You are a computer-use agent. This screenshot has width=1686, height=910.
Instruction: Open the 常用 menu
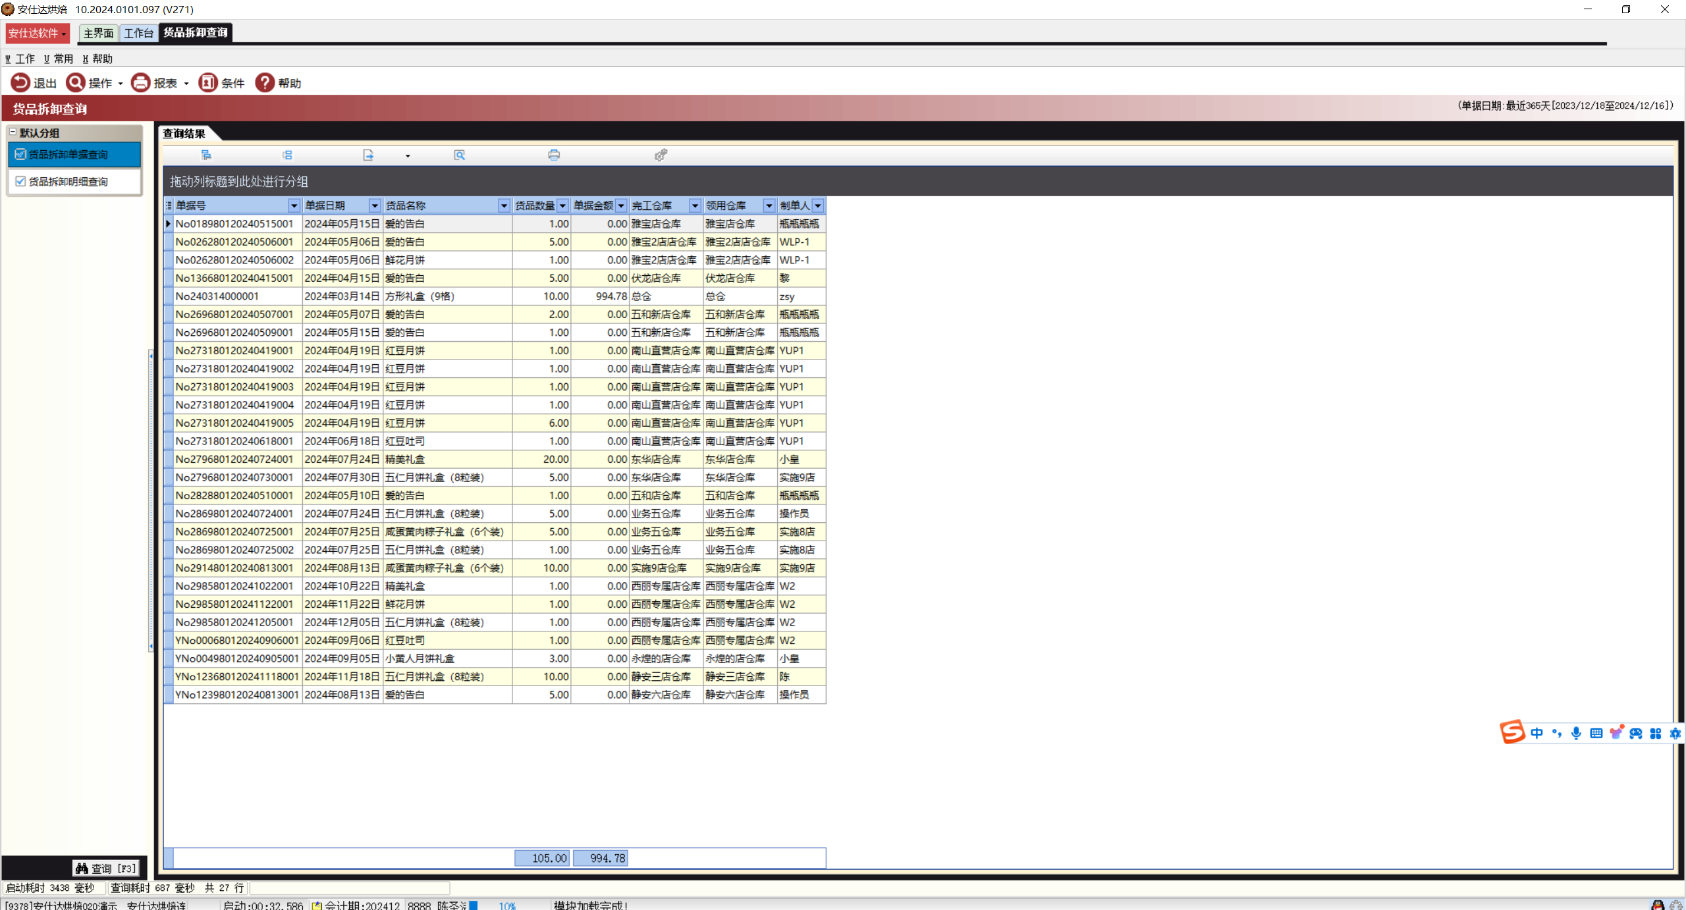pyautogui.click(x=59, y=59)
